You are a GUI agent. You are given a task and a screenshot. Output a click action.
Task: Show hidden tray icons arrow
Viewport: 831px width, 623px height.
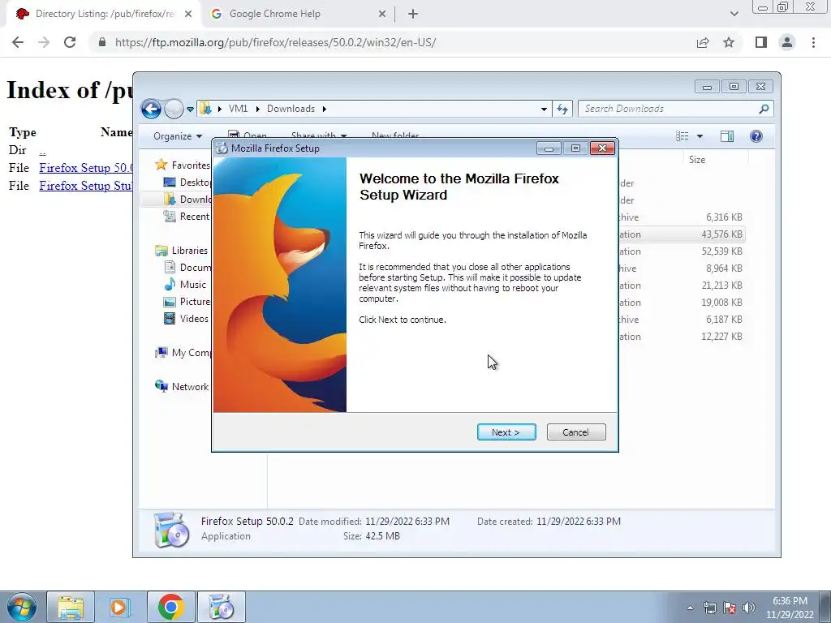[690, 608]
